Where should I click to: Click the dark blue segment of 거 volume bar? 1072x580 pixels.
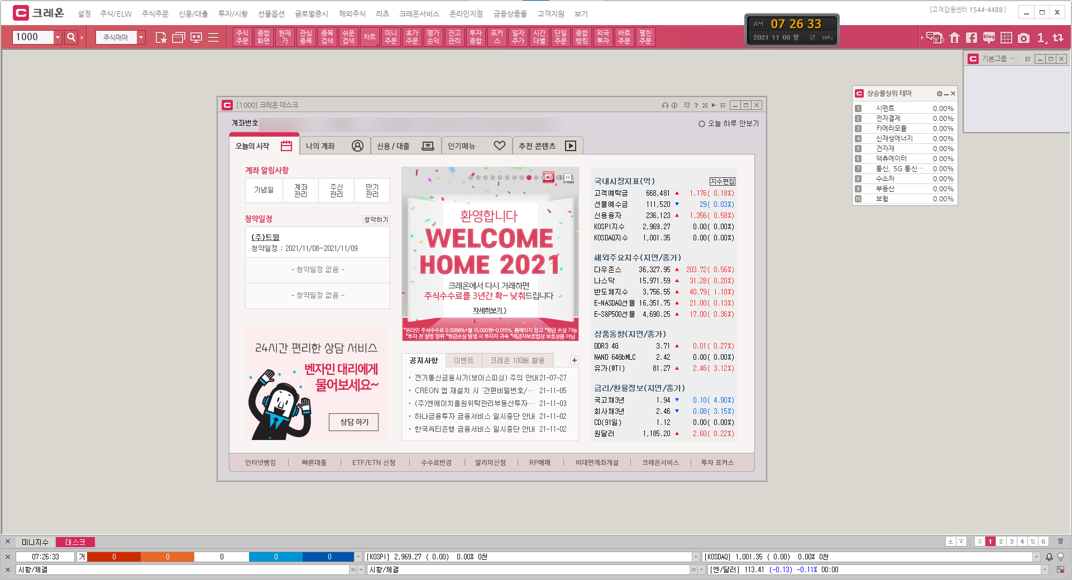329,557
